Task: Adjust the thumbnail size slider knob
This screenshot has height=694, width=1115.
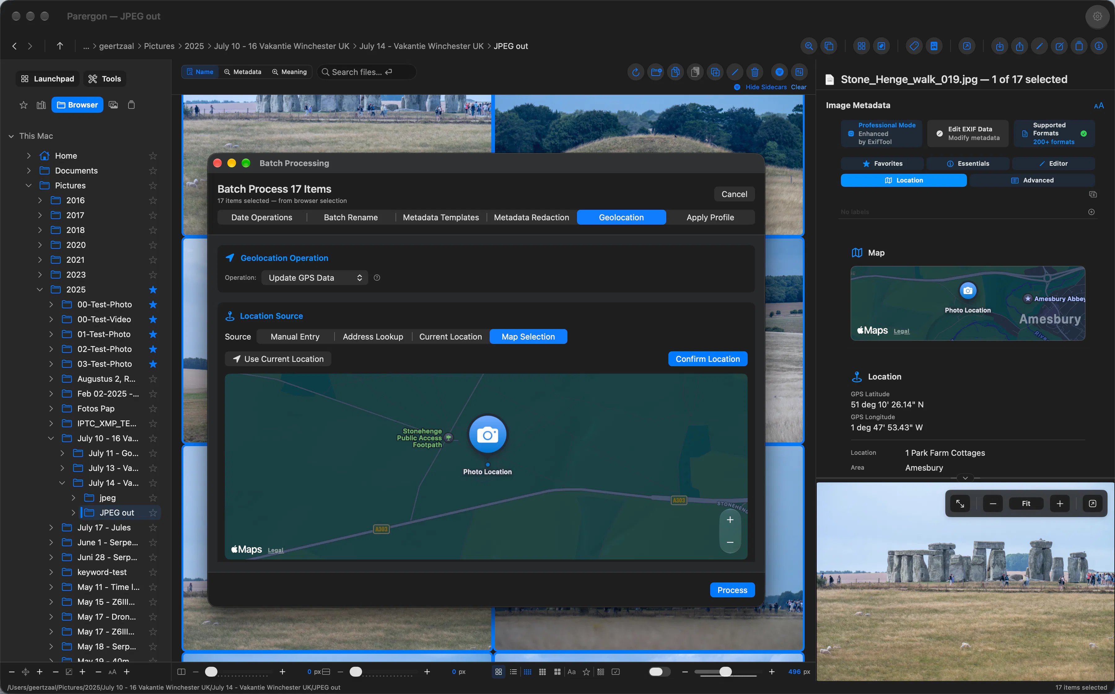Action: tap(725, 671)
